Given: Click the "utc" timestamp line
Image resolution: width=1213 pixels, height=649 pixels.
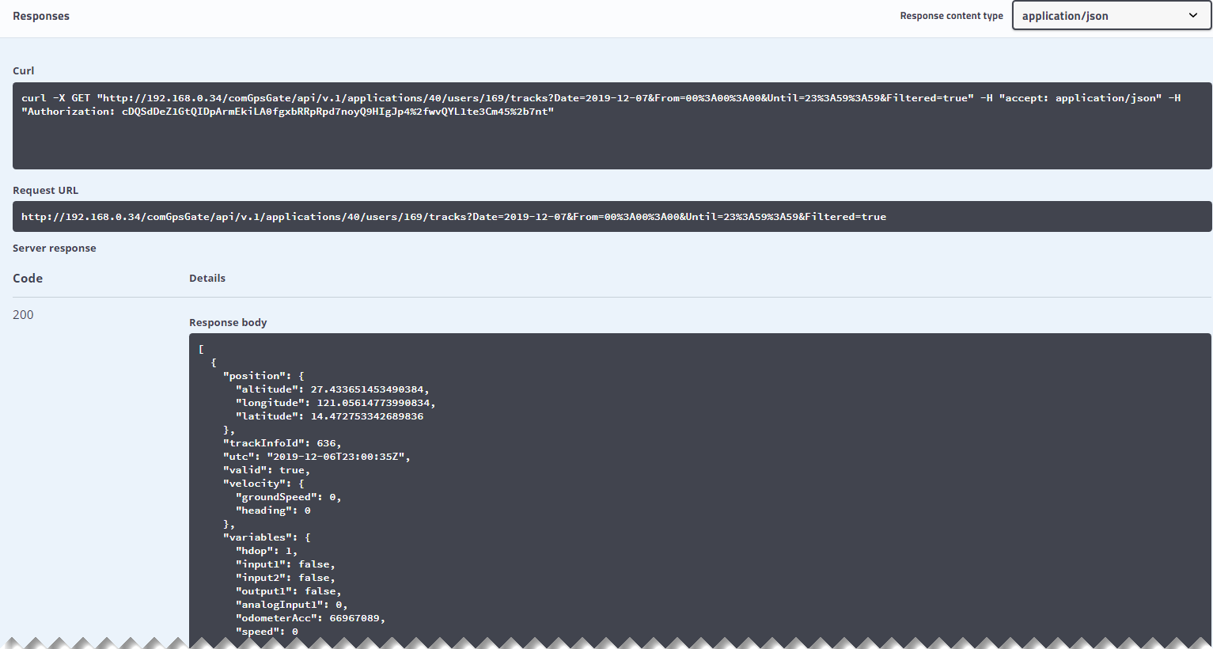Looking at the screenshot, I should (317, 457).
